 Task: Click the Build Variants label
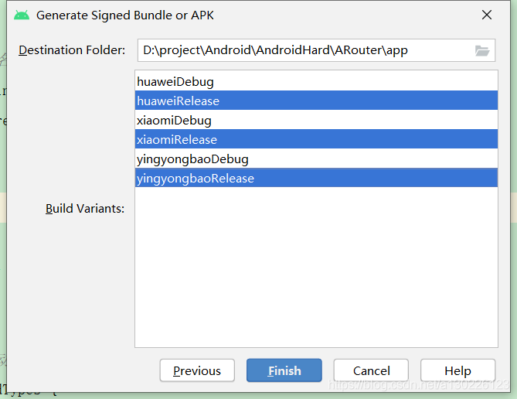pyautogui.click(x=85, y=209)
